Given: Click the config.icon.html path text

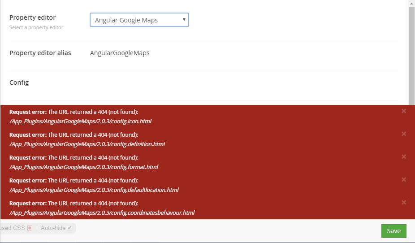Looking at the screenshot, I should [81, 121].
